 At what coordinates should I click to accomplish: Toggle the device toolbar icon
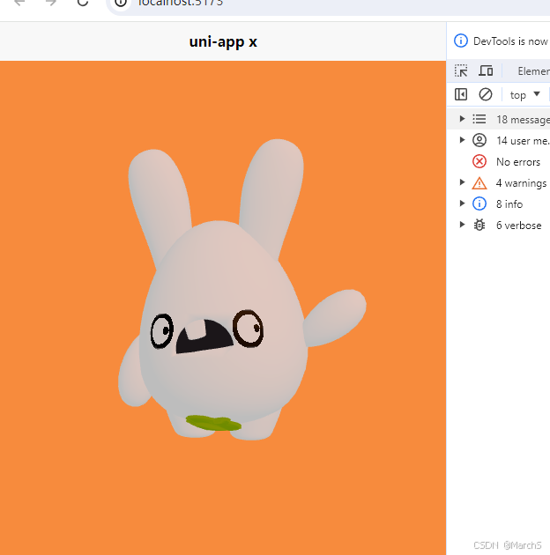pyautogui.click(x=486, y=70)
